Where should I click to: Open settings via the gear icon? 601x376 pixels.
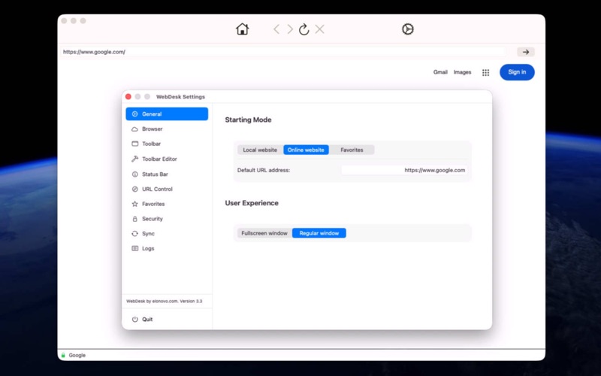click(408, 29)
